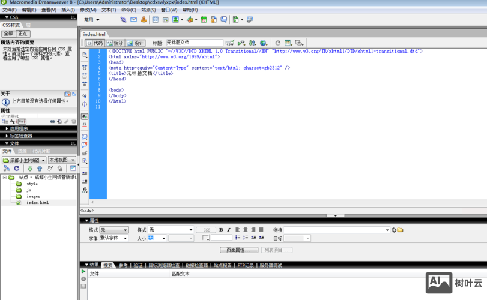Expand the 应用程序 panel group
487x300 pixels.
pyautogui.click(x=18, y=128)
